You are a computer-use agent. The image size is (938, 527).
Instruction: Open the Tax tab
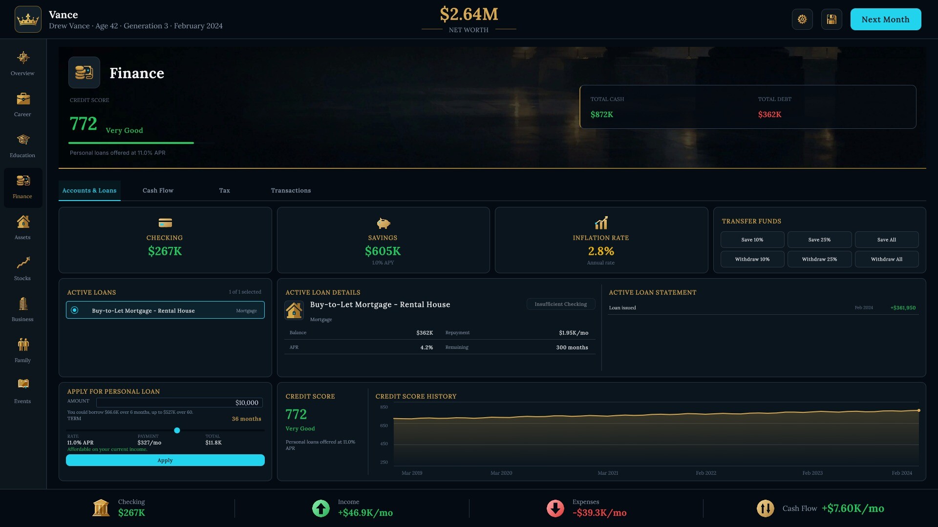[224, 191]
